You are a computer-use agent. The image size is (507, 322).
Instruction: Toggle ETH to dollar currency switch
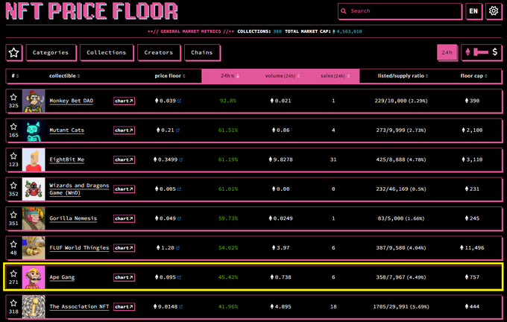tap(481, 52)
